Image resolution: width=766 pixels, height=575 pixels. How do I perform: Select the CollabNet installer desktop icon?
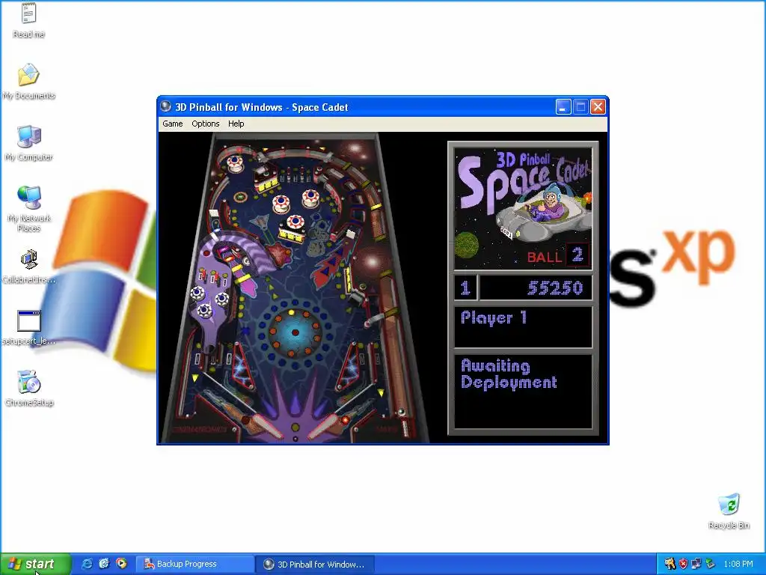(x=29, y=267)
